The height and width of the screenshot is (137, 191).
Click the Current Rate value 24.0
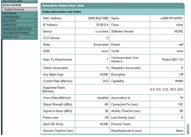click(105, 81)
